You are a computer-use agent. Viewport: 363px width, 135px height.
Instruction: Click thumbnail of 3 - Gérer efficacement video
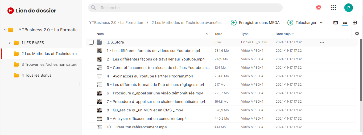tap(99, 68)
